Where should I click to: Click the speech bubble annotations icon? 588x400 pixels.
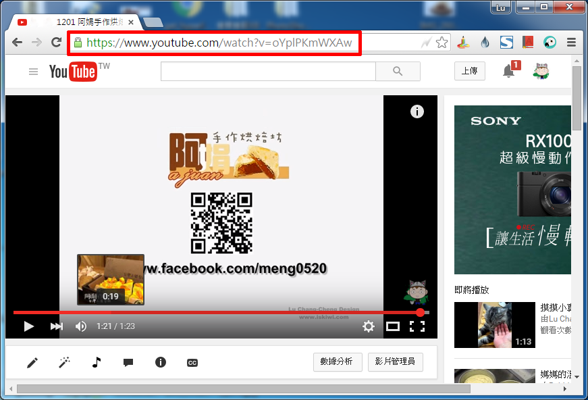coord(128,362)
